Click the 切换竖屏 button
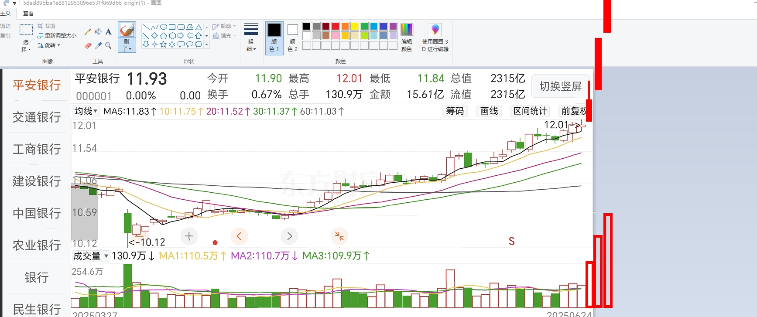Screen dimensions: 757x317 560,86
